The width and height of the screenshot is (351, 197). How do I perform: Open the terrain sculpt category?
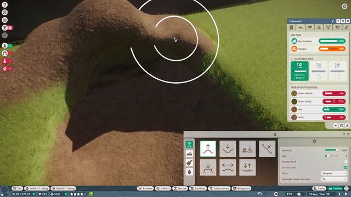tap(189, 144)
